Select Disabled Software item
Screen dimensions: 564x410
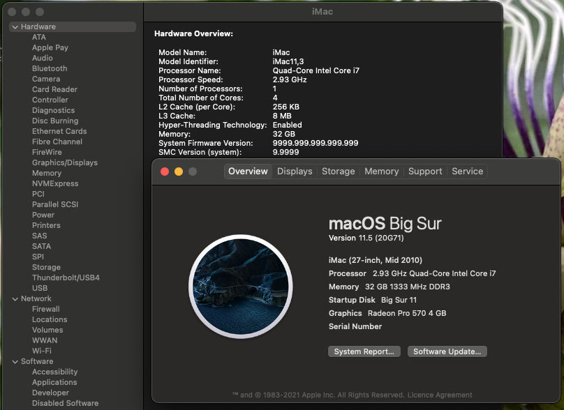point(65,403)
